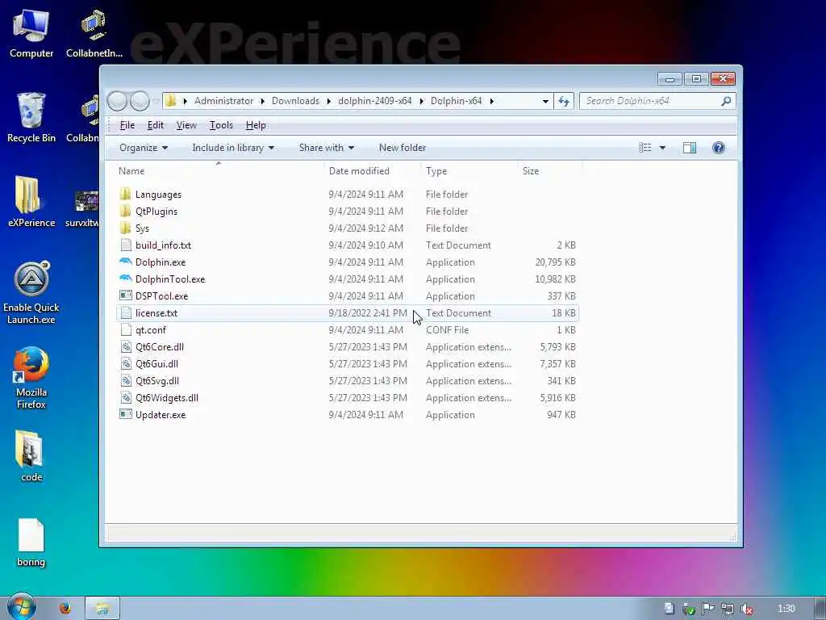Viewport: 826px width, 620px height.
Task: Select the boring file on desktop
Action: [x=31, y=542]
